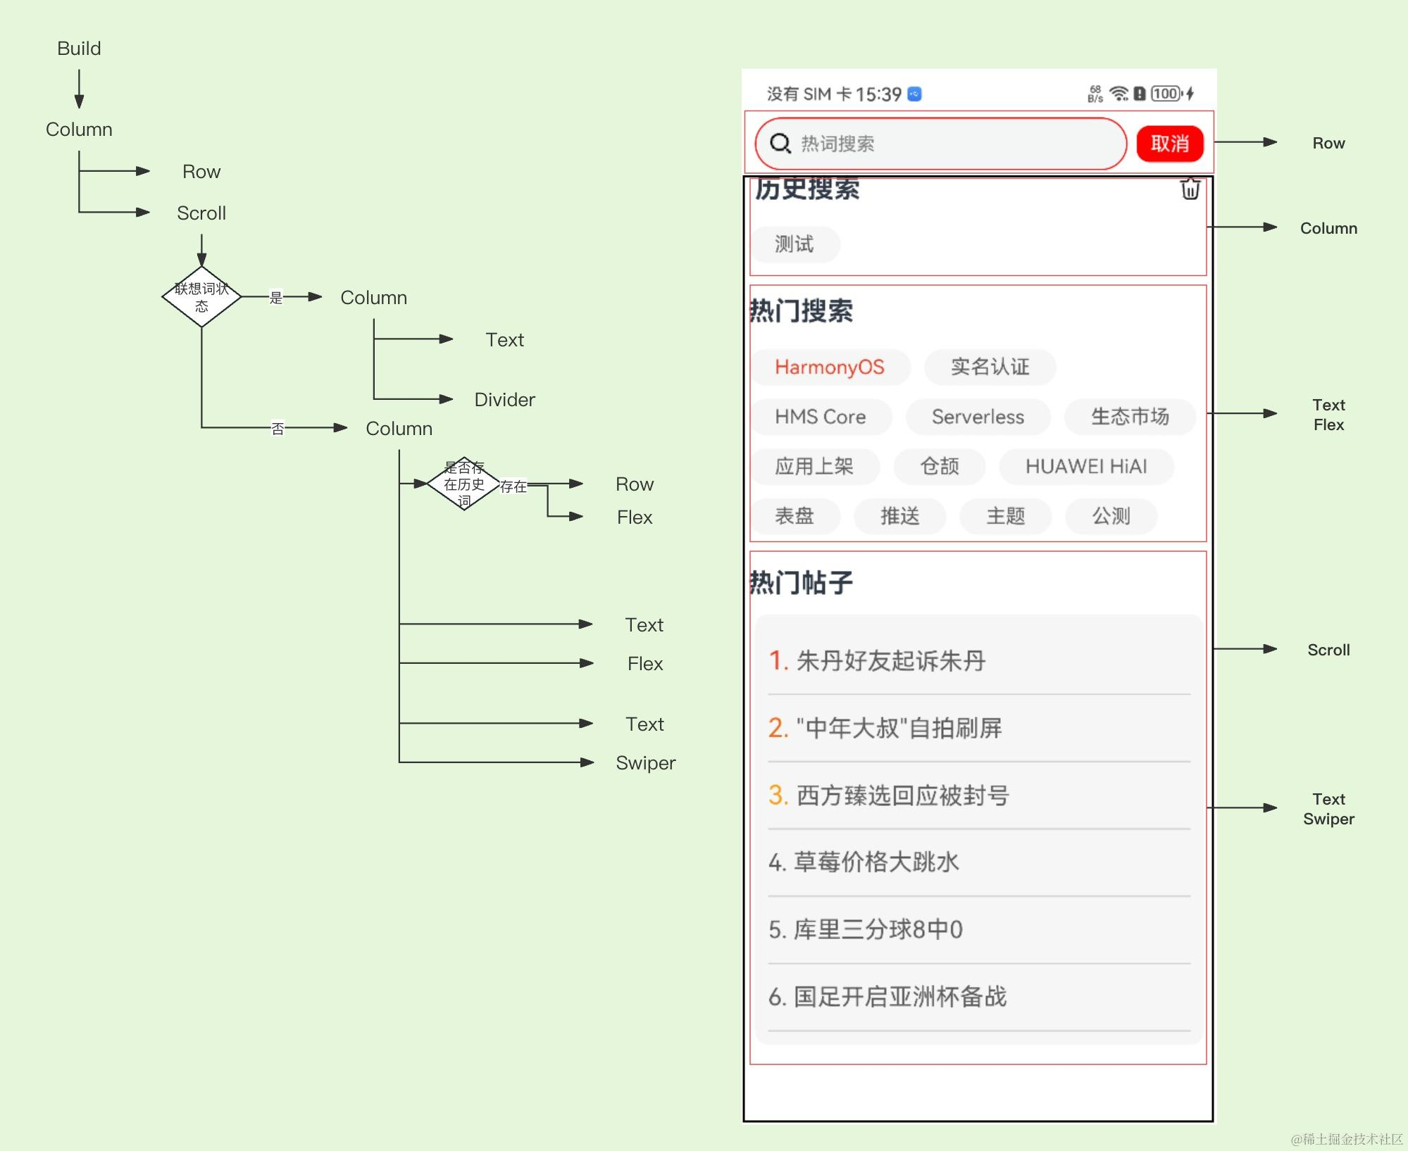This screenshot has width=1408, height=1151.
Task: Tap the HMS Core tag
Action: (820, 417)
